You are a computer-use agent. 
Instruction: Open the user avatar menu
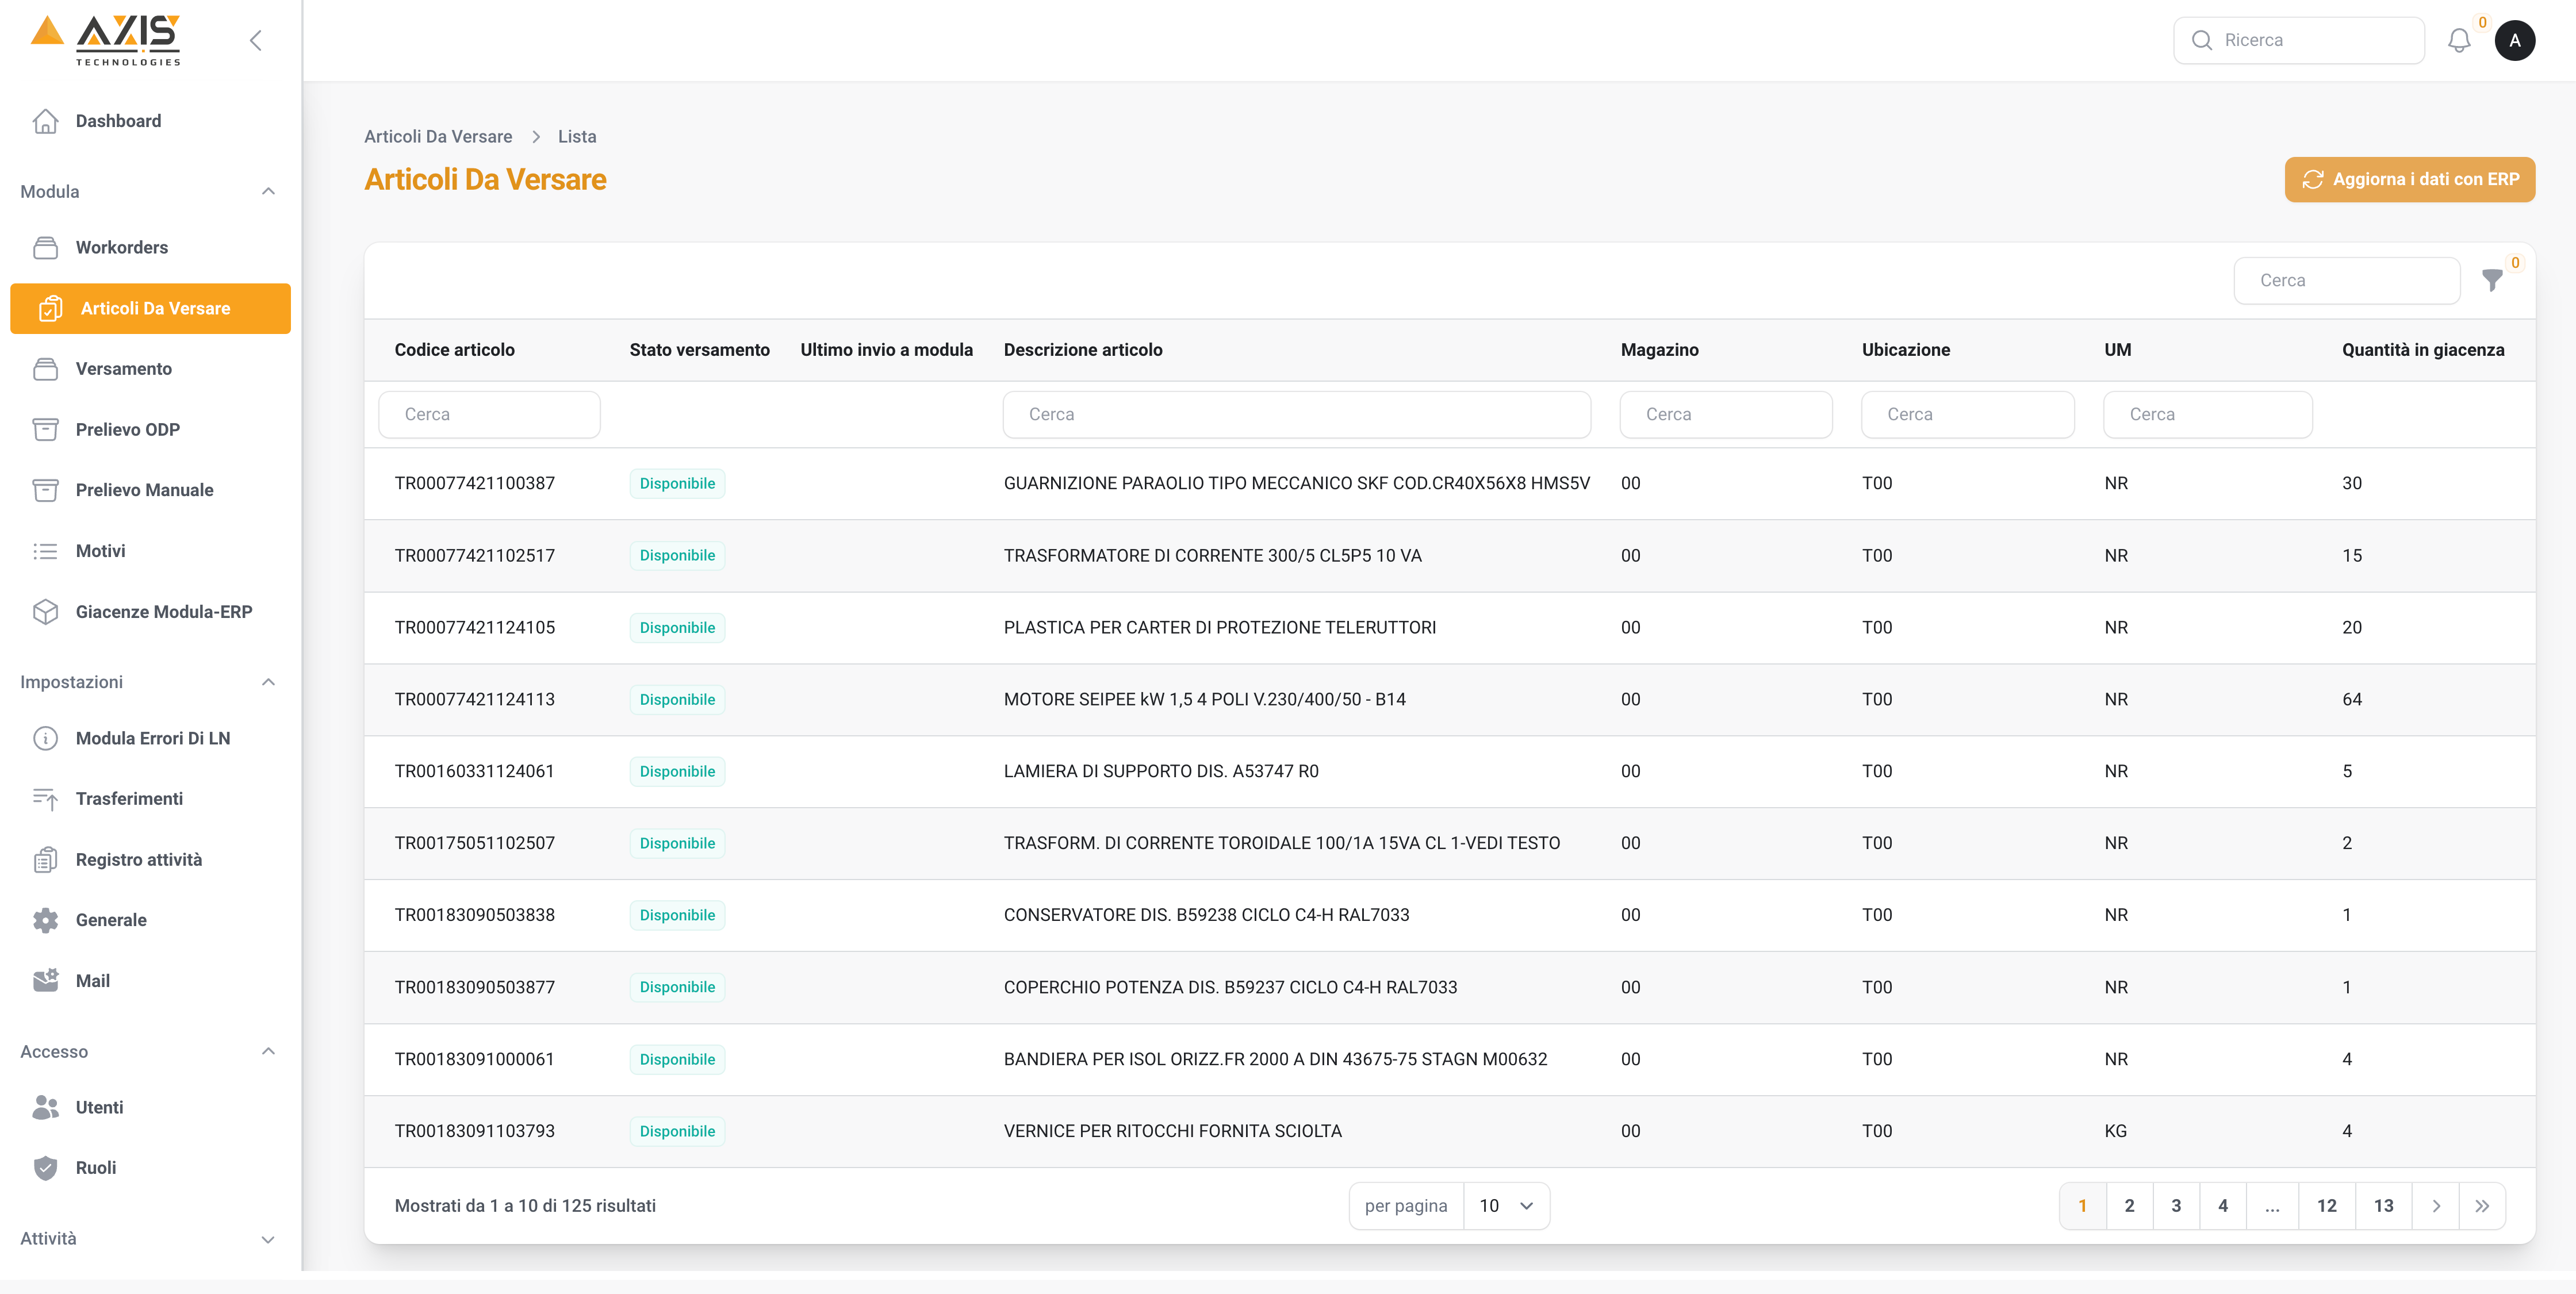pyautogui.click(x=2514, y=41)
